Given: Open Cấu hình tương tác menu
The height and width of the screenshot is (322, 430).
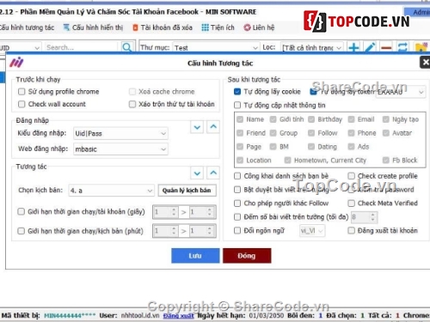Looking at the screenshot, I should [27, 27].
